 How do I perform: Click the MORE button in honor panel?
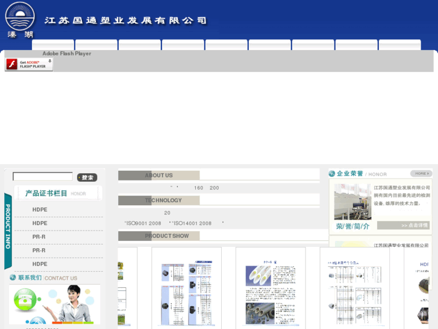(421, 174)
